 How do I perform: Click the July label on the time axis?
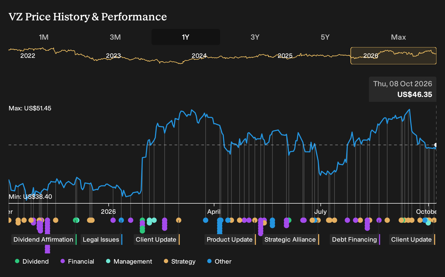pyautogui.click(x=320, y=212)
